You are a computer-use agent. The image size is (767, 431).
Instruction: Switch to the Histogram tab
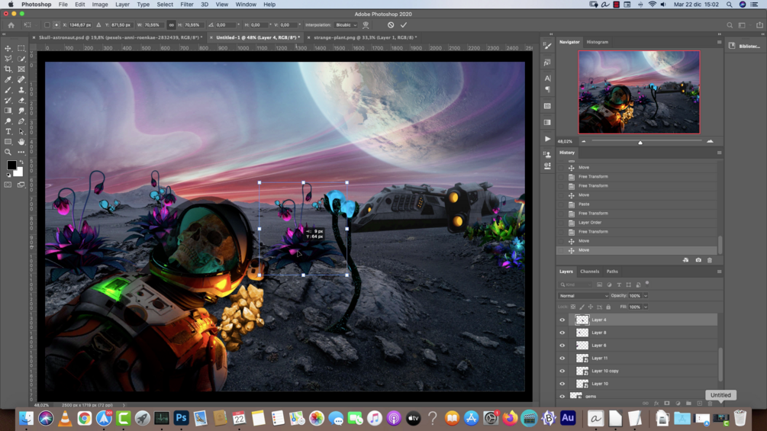pos(598,42)
